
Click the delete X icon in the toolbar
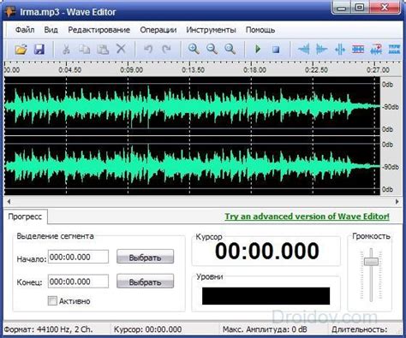tap(121, 49)
